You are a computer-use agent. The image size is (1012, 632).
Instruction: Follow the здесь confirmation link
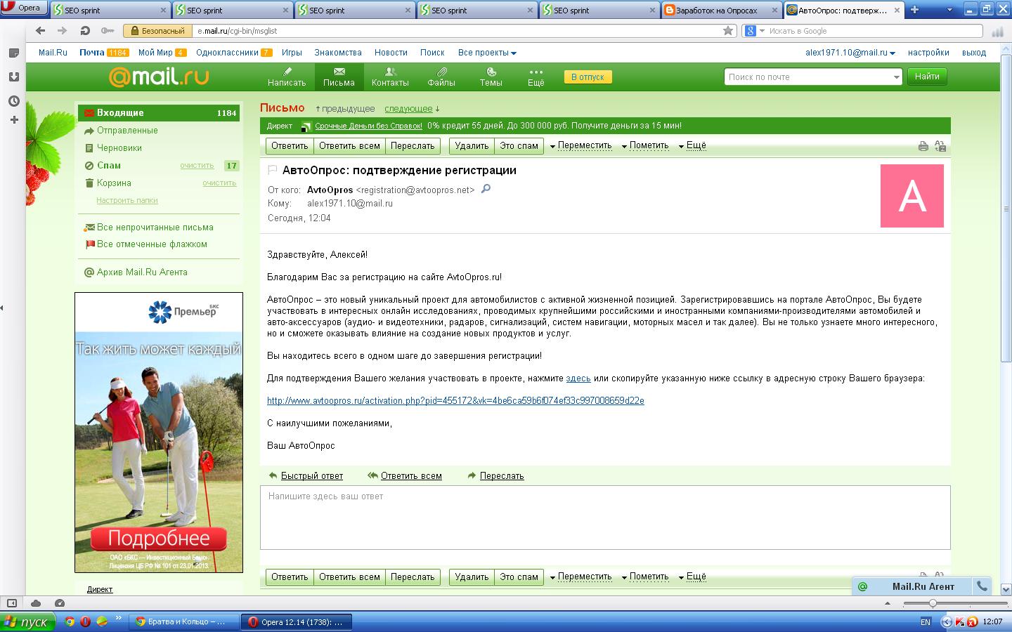(x=578, y=378)
